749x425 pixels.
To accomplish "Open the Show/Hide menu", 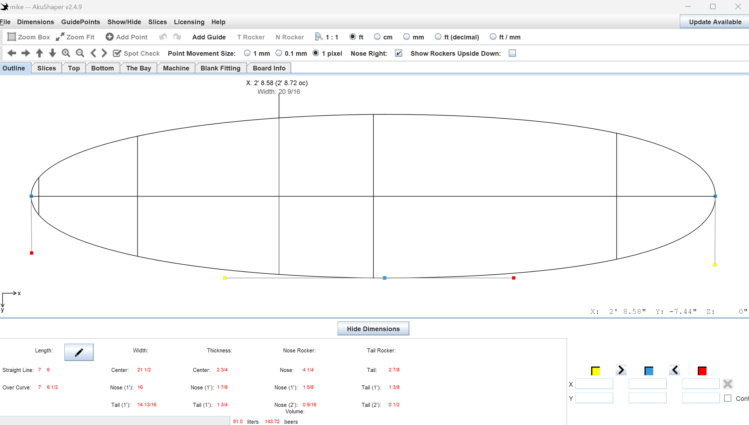I will [124, 22].
